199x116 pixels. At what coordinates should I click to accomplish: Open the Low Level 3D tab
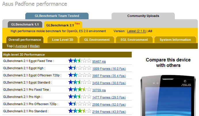pyautogui.click(x=62, y=40)
